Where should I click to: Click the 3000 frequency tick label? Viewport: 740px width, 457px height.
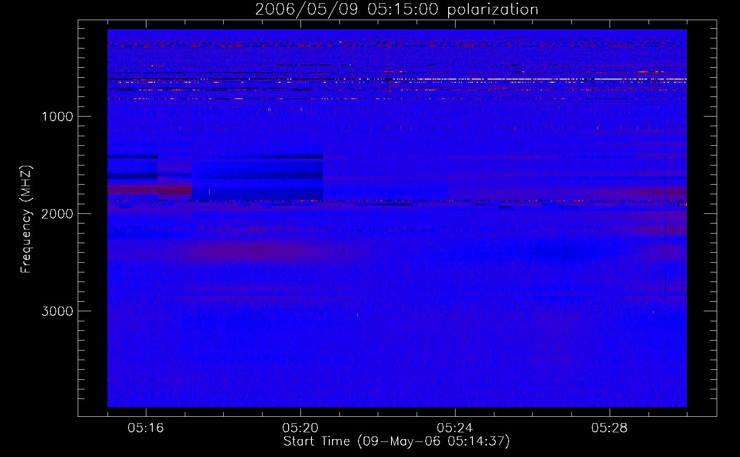[x=57, y=311]
